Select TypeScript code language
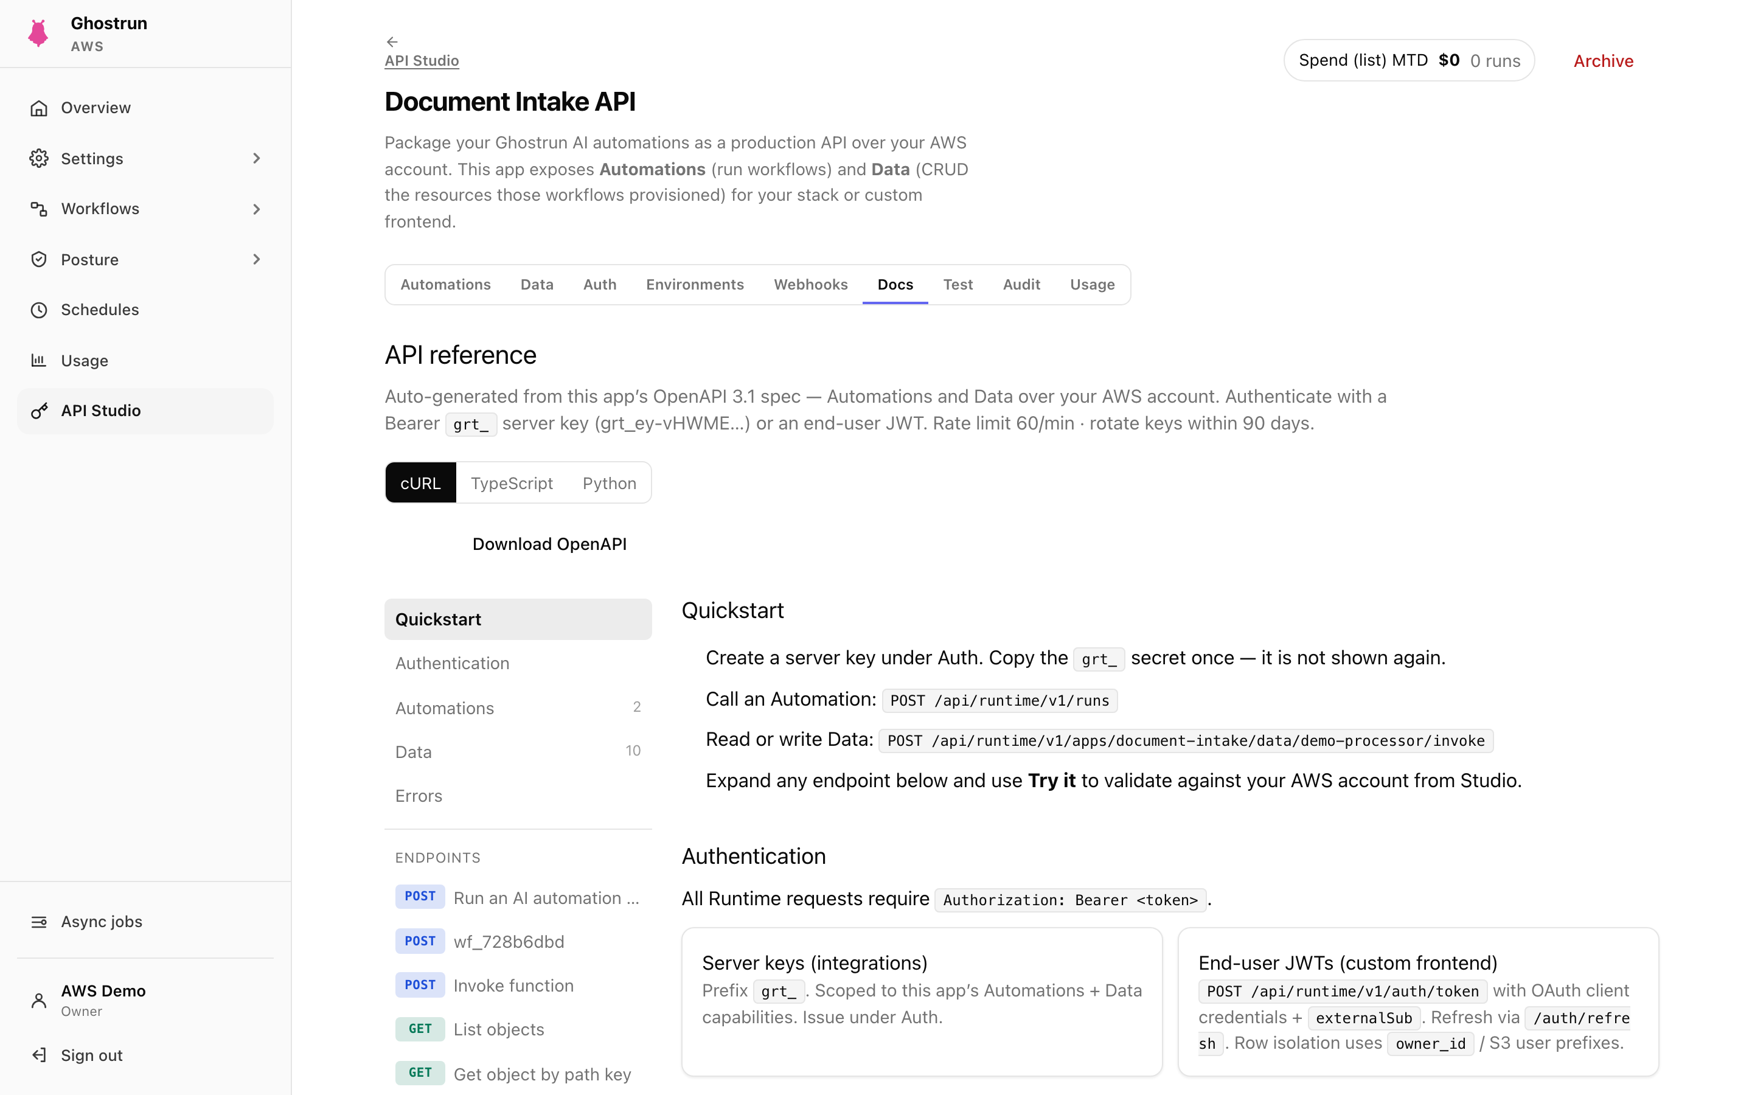Image resolution: width=1752 pixels, height=1095 pixels. click(512, 483)
